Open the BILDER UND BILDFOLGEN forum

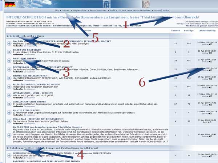(27, 50)
